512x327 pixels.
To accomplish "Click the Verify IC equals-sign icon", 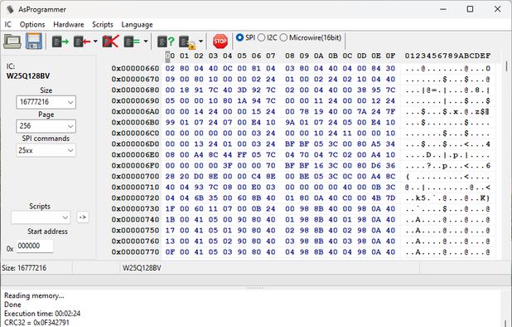I will 132,41.
